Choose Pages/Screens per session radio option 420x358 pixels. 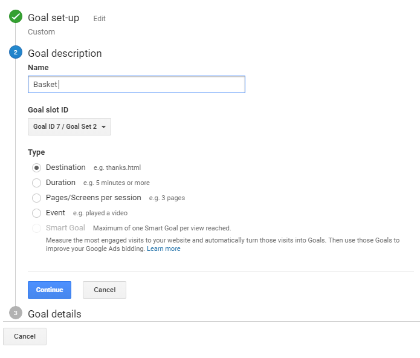coord(36,198)
